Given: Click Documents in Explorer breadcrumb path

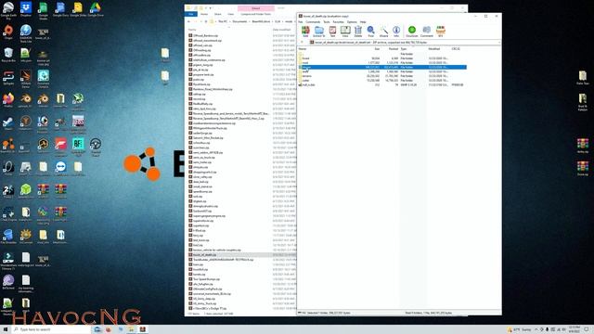Looking at the screenshot, I should [239, 21].
